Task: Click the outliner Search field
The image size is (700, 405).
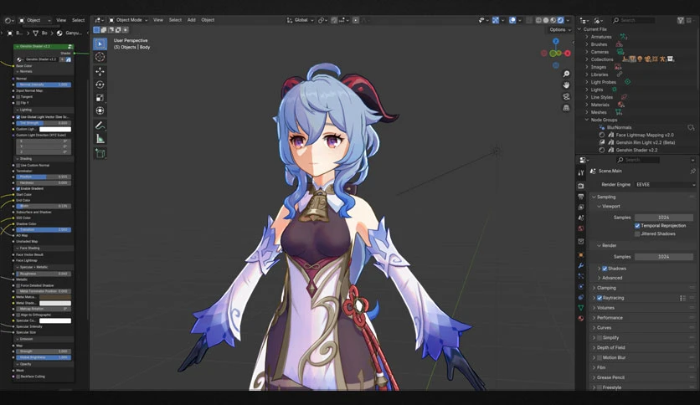Action: pos(634,20)
